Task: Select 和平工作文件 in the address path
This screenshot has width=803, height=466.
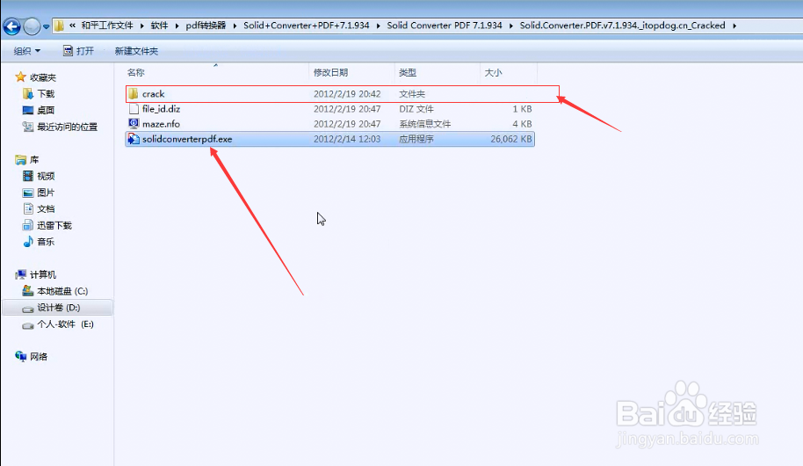Action: click(x=107, y=25)
